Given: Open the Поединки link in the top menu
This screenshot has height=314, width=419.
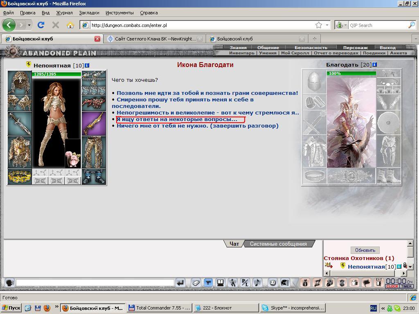Looking at the screenshot, I should click(374, 53).
